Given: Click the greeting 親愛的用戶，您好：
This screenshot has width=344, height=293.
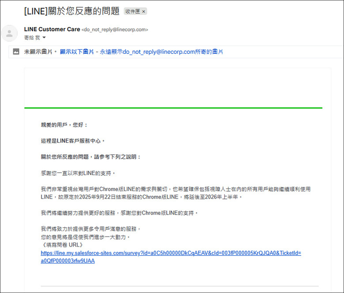Looking at the screenshot, I should point(64,125).
